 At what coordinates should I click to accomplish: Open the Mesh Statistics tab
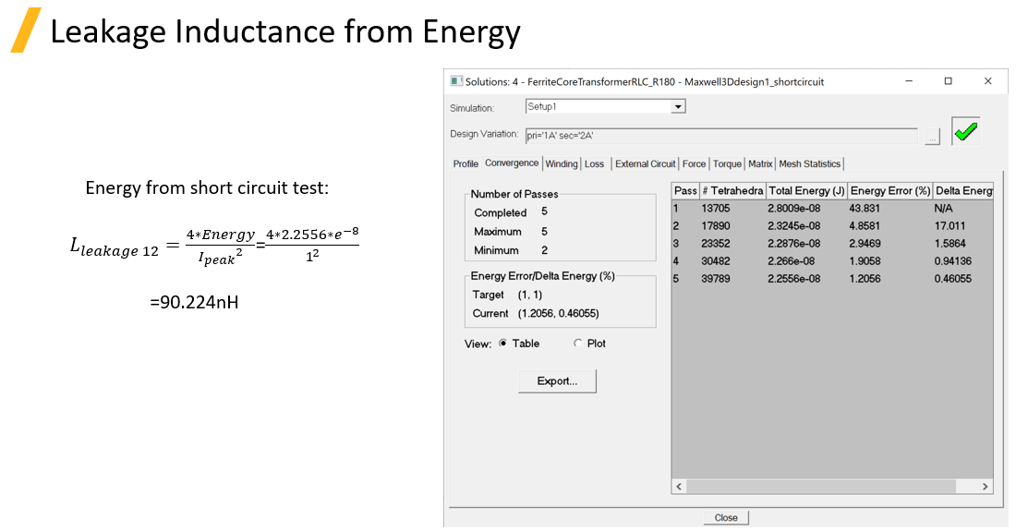809,164
